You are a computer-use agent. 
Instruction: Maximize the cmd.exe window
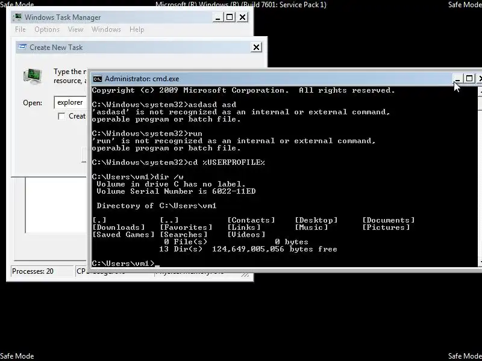[x=469, y=79]
